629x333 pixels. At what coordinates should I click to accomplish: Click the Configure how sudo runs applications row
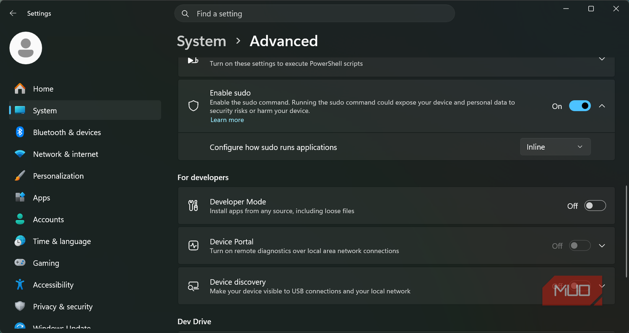coord(396,147)
